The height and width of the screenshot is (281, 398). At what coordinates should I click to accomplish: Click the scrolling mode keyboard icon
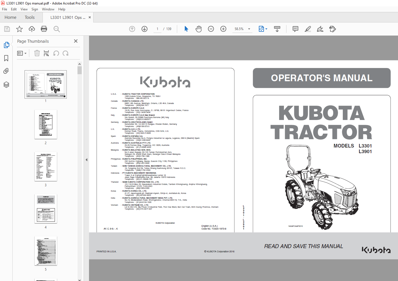pyautogui.click(x=277, y=29)
